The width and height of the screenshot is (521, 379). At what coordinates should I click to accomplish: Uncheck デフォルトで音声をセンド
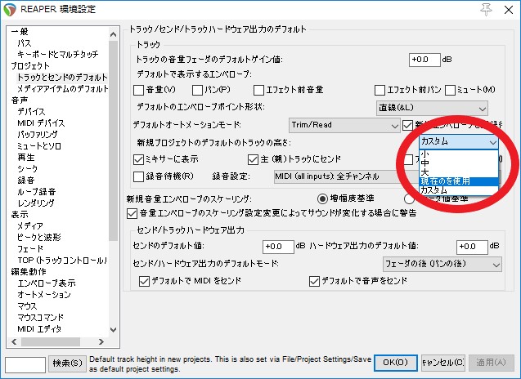314,281
